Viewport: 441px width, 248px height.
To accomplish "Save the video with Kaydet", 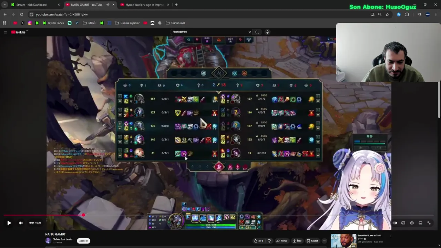I will (x=312, y=241).
